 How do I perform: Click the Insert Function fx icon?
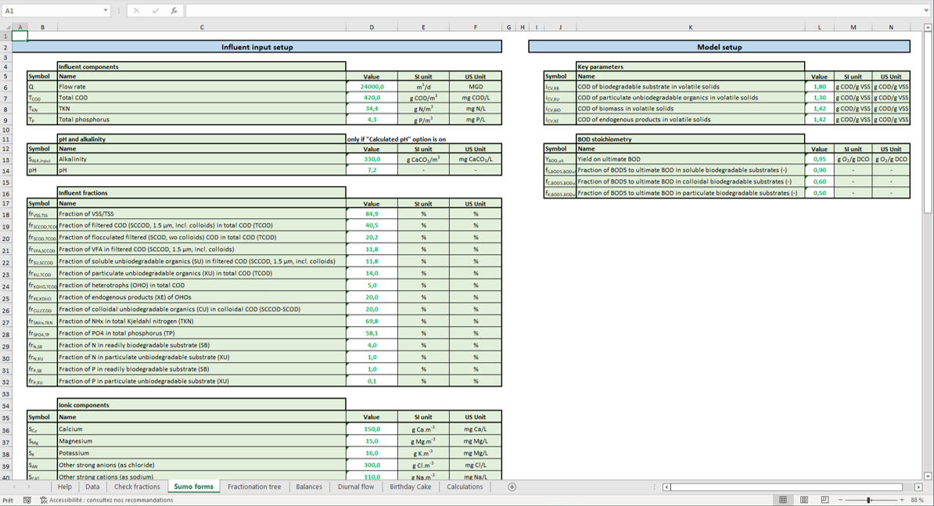[x=174, y=11]
